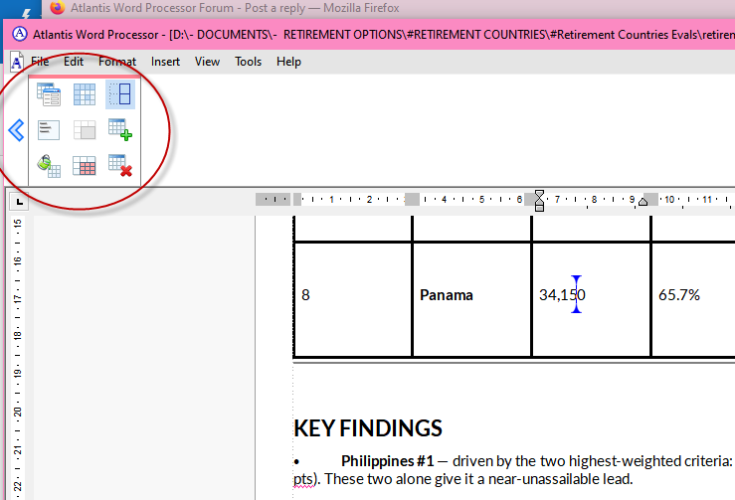The height and width of the screenshot is (500, 735).
Task: Click the grayed-out merge cells icon
Action: (x=85, y=129)
